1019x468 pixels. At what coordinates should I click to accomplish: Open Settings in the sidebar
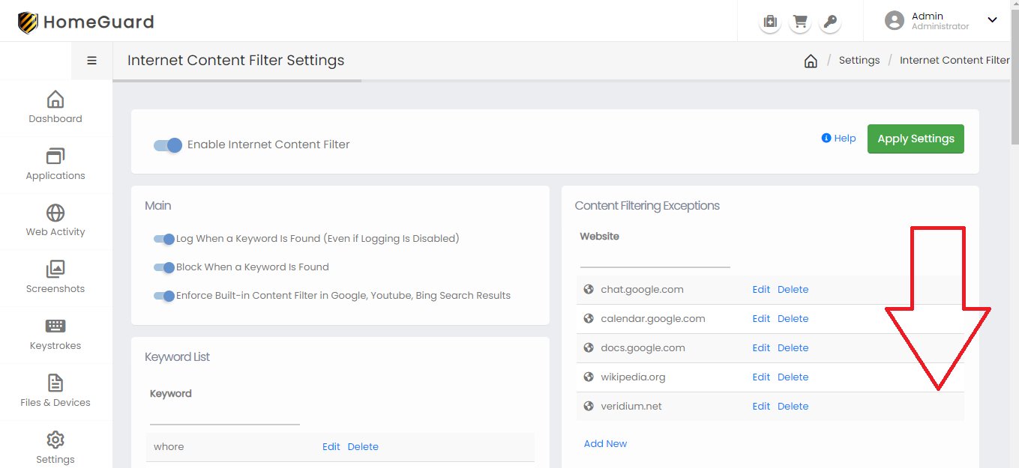pyautogui.click(x=55, y=448)
